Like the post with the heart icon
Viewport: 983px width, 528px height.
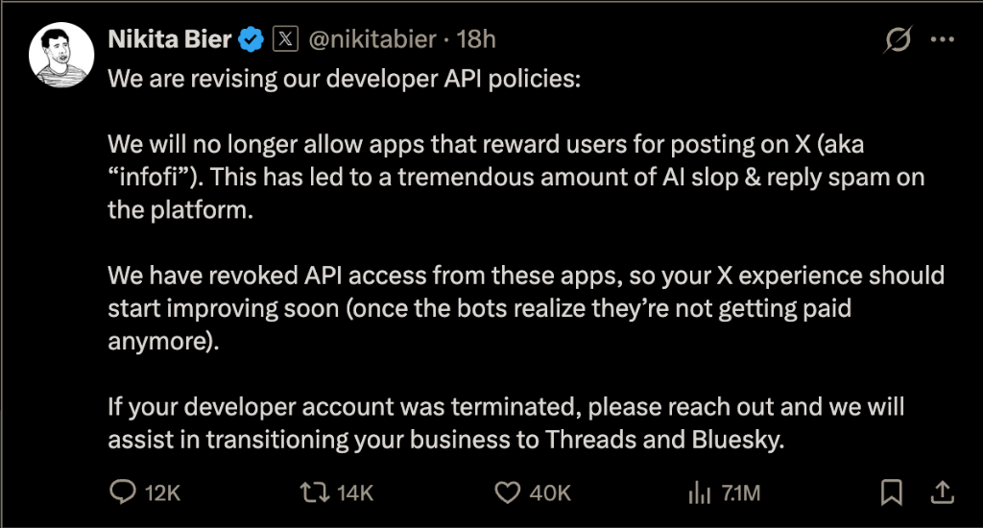pyautogui.click(x=507, y=492)
